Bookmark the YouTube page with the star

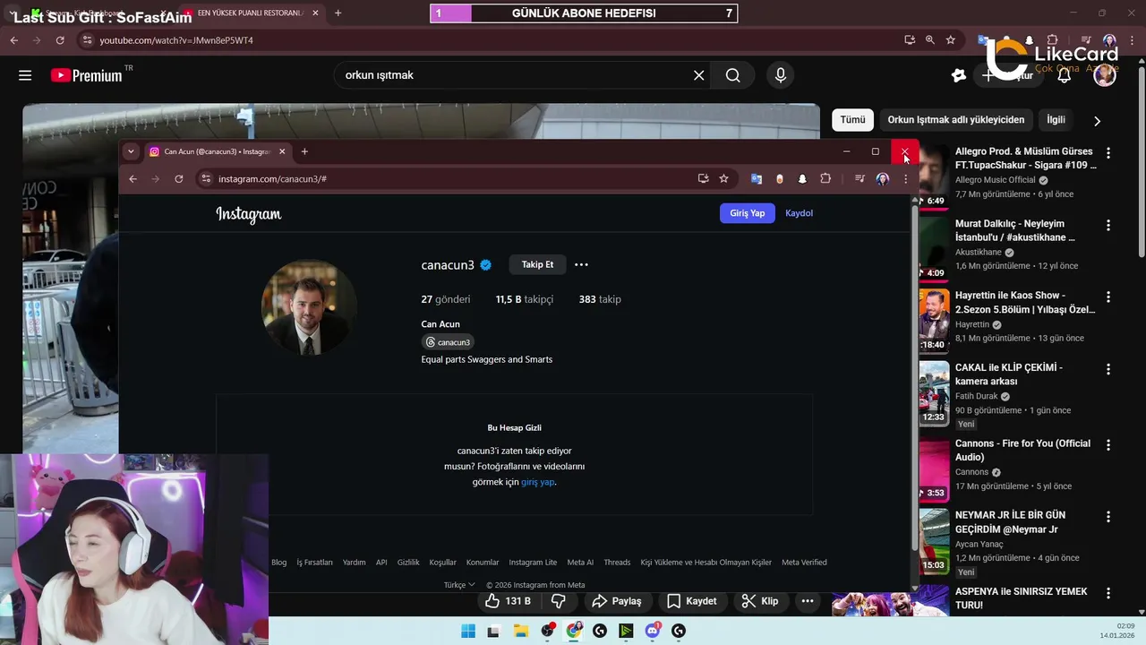tap(951, 40)
